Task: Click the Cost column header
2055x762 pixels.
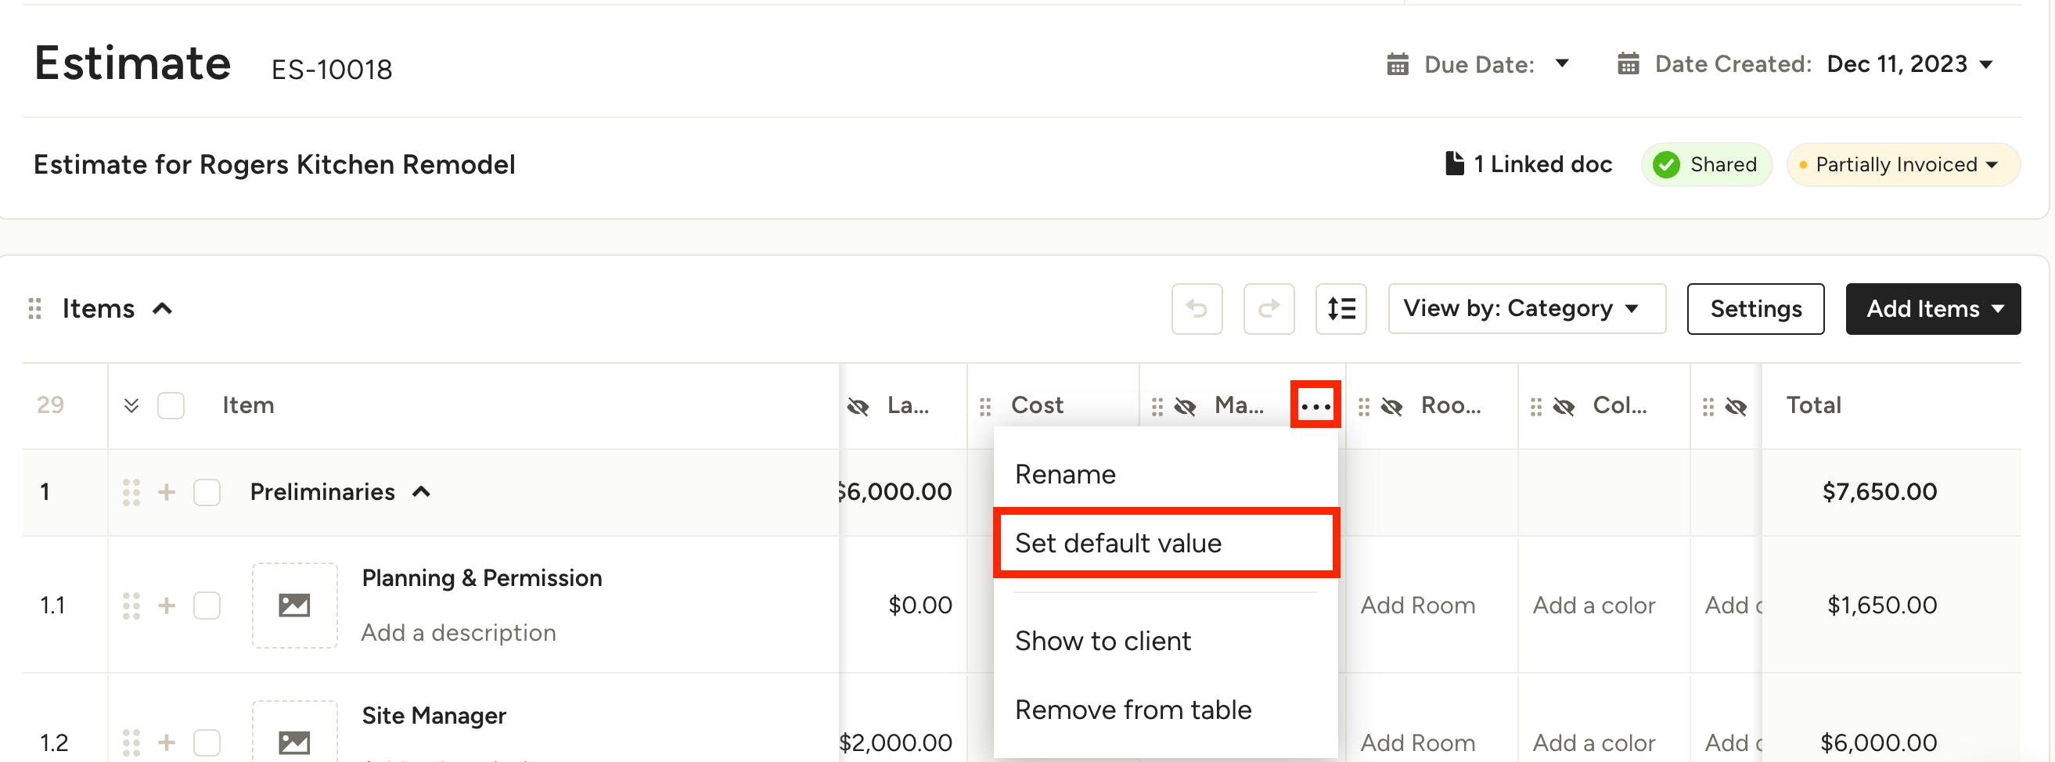Action: pyautogui.click(x=1037, y=405)
